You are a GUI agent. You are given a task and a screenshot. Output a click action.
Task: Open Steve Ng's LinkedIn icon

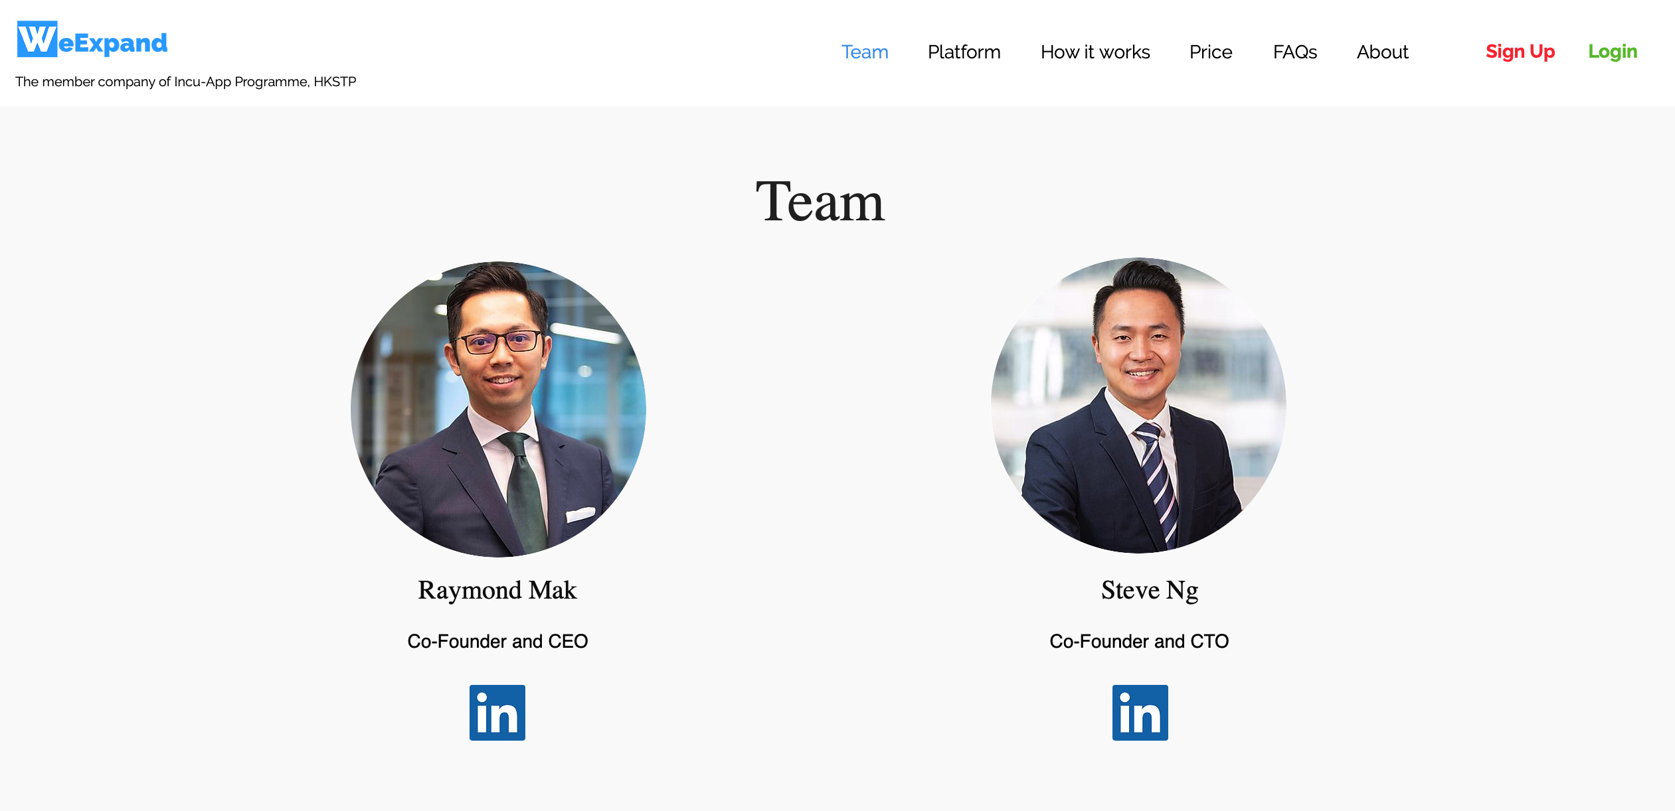[x=1140, y=713]
